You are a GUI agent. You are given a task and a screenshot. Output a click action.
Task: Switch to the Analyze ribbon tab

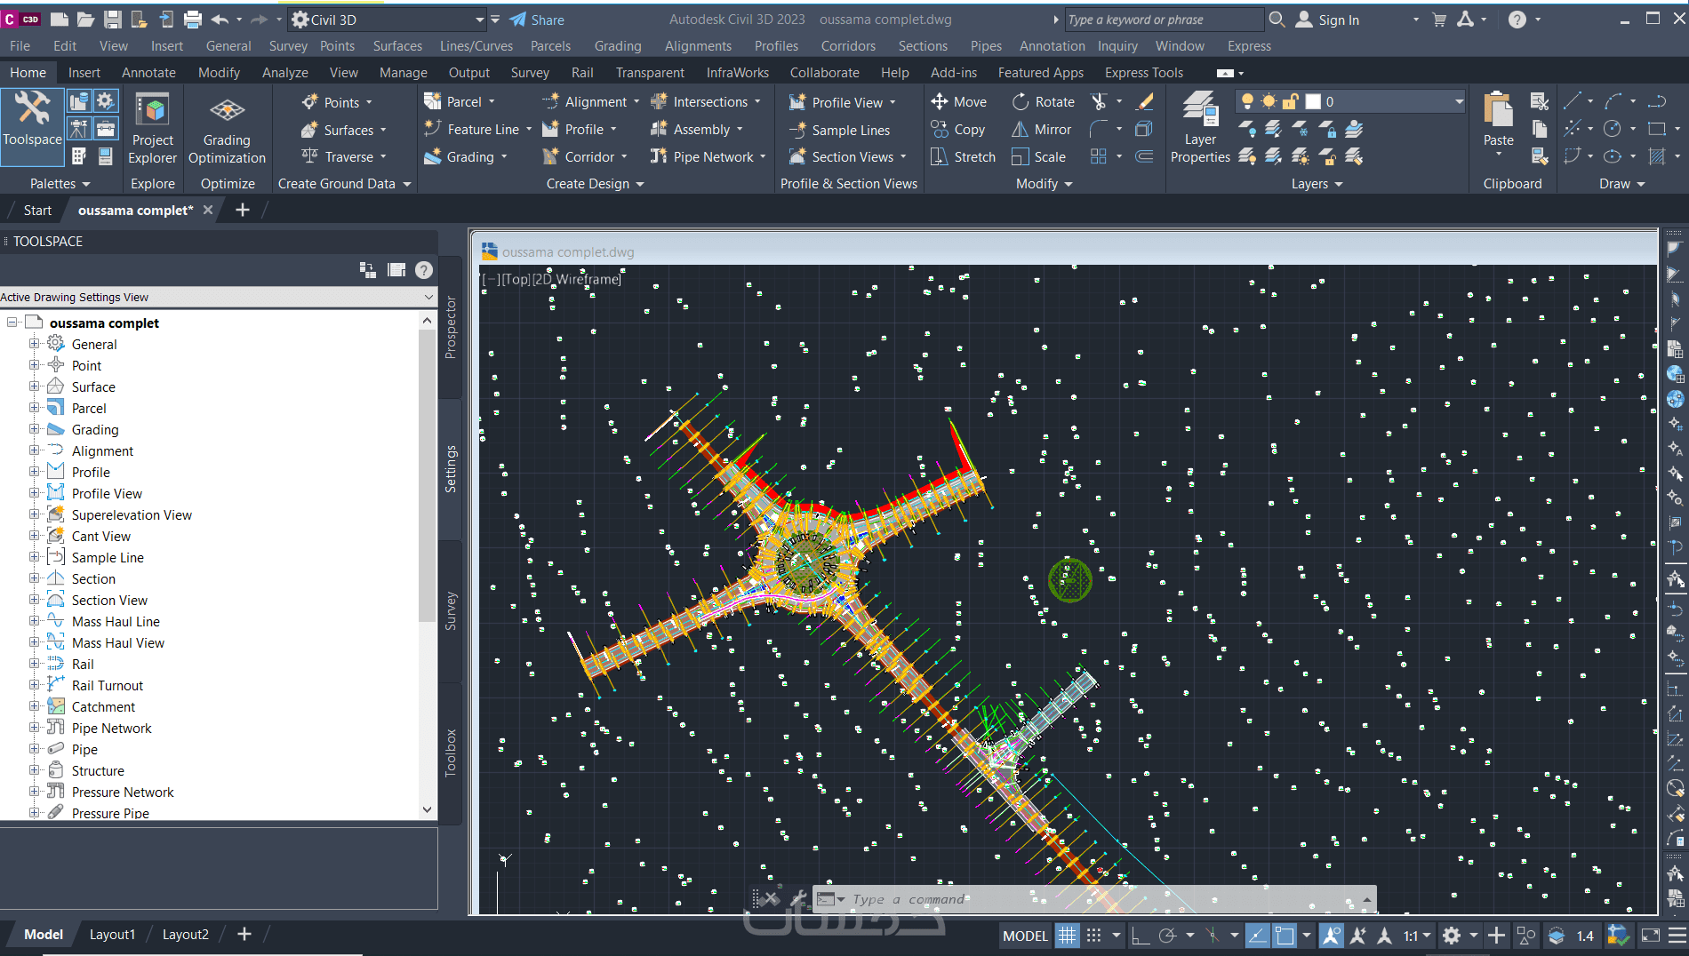(x=285, y=73)
